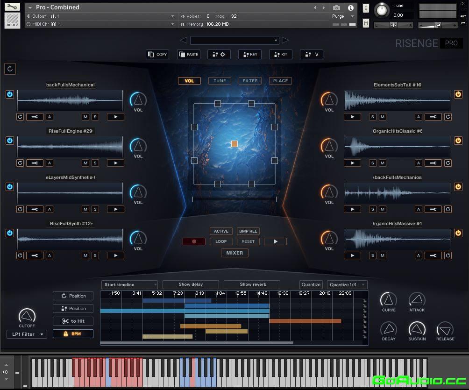Adjust the CUTOFF knob

pos(27,316)
